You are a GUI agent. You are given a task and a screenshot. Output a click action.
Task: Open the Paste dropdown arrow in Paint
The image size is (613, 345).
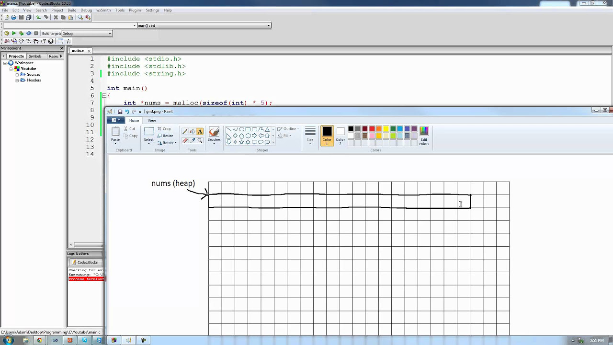[x=115, y=142]
